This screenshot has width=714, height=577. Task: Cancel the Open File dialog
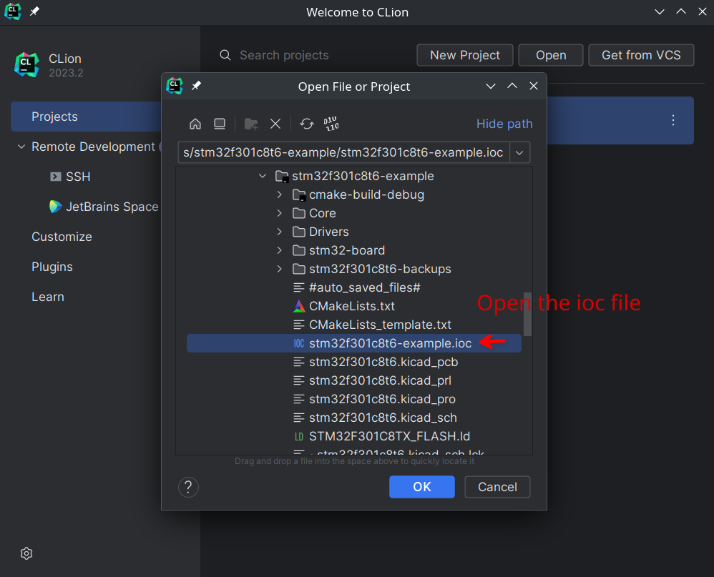pyautogui.click(x=497, y=487)
